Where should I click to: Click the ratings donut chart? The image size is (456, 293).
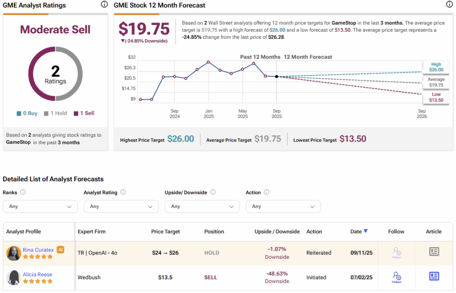pyautogui.click(x=55, y=74)
